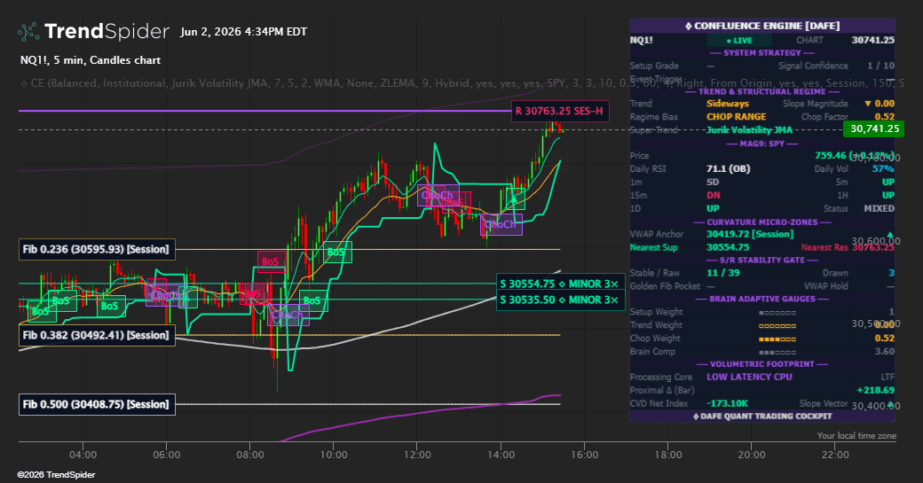Click the Daily Vol 57% value

[x=884, y=169]
